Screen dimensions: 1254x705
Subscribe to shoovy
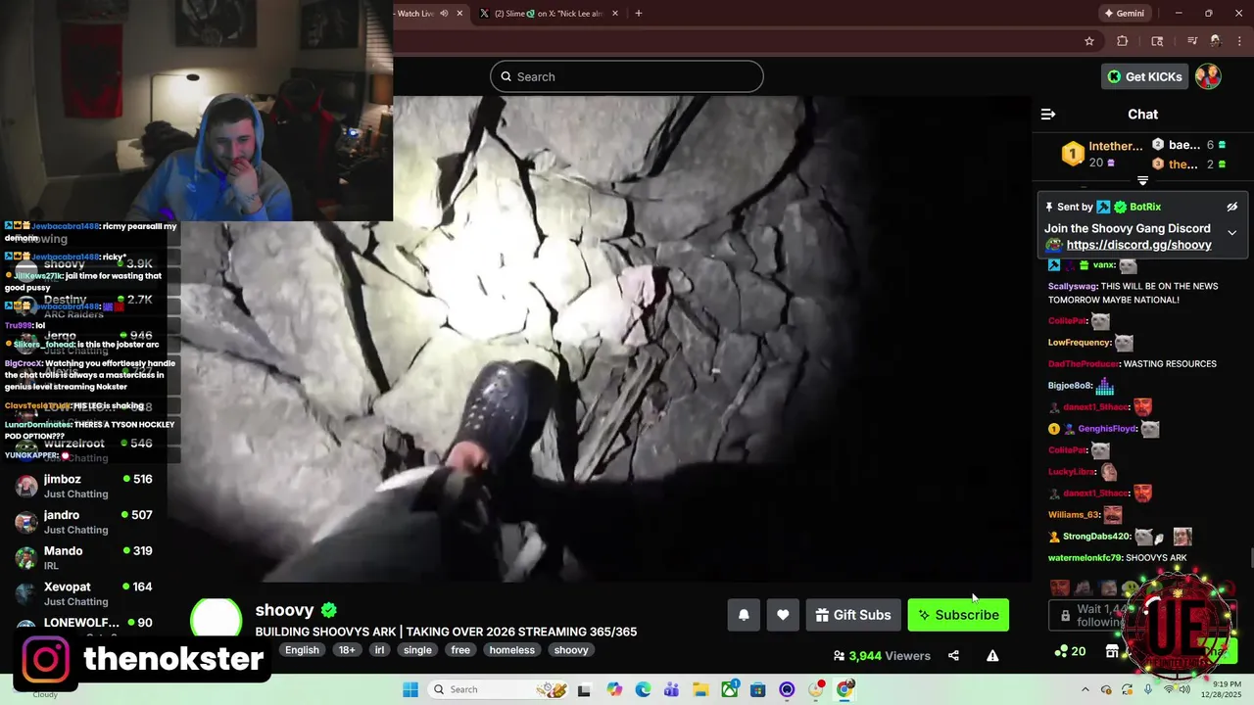[x=958, y=615]
